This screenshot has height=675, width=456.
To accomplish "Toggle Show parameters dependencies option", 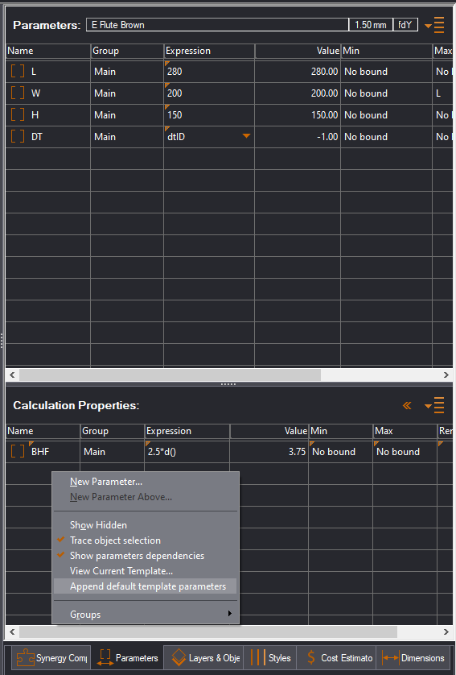I will tap(137, 556).
